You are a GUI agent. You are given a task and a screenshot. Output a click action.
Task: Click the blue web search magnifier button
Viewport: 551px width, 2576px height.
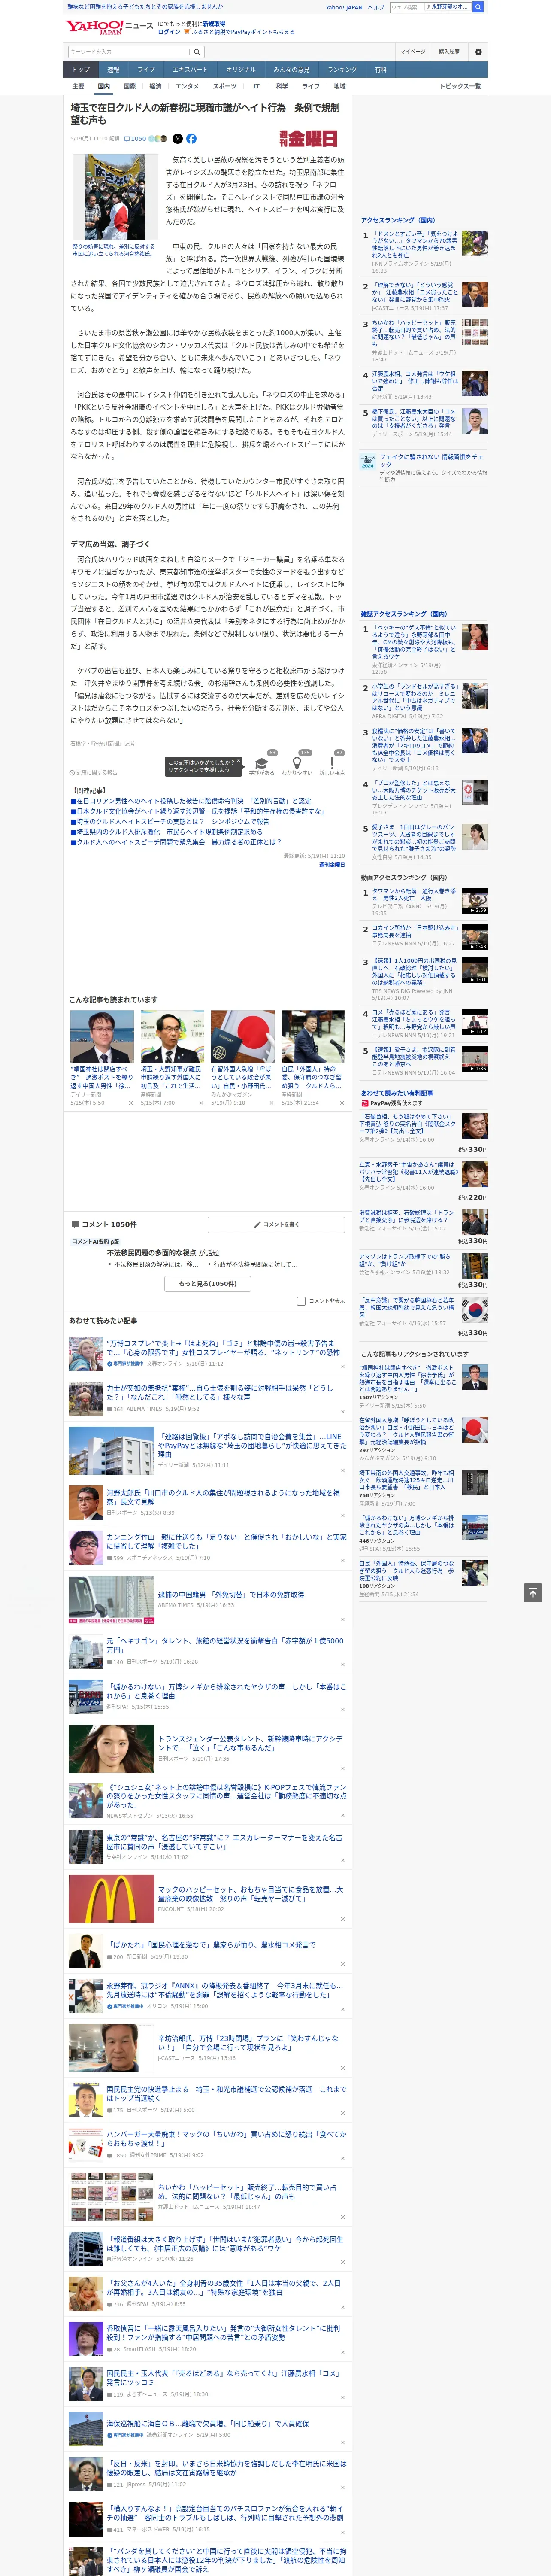[478, 7]
